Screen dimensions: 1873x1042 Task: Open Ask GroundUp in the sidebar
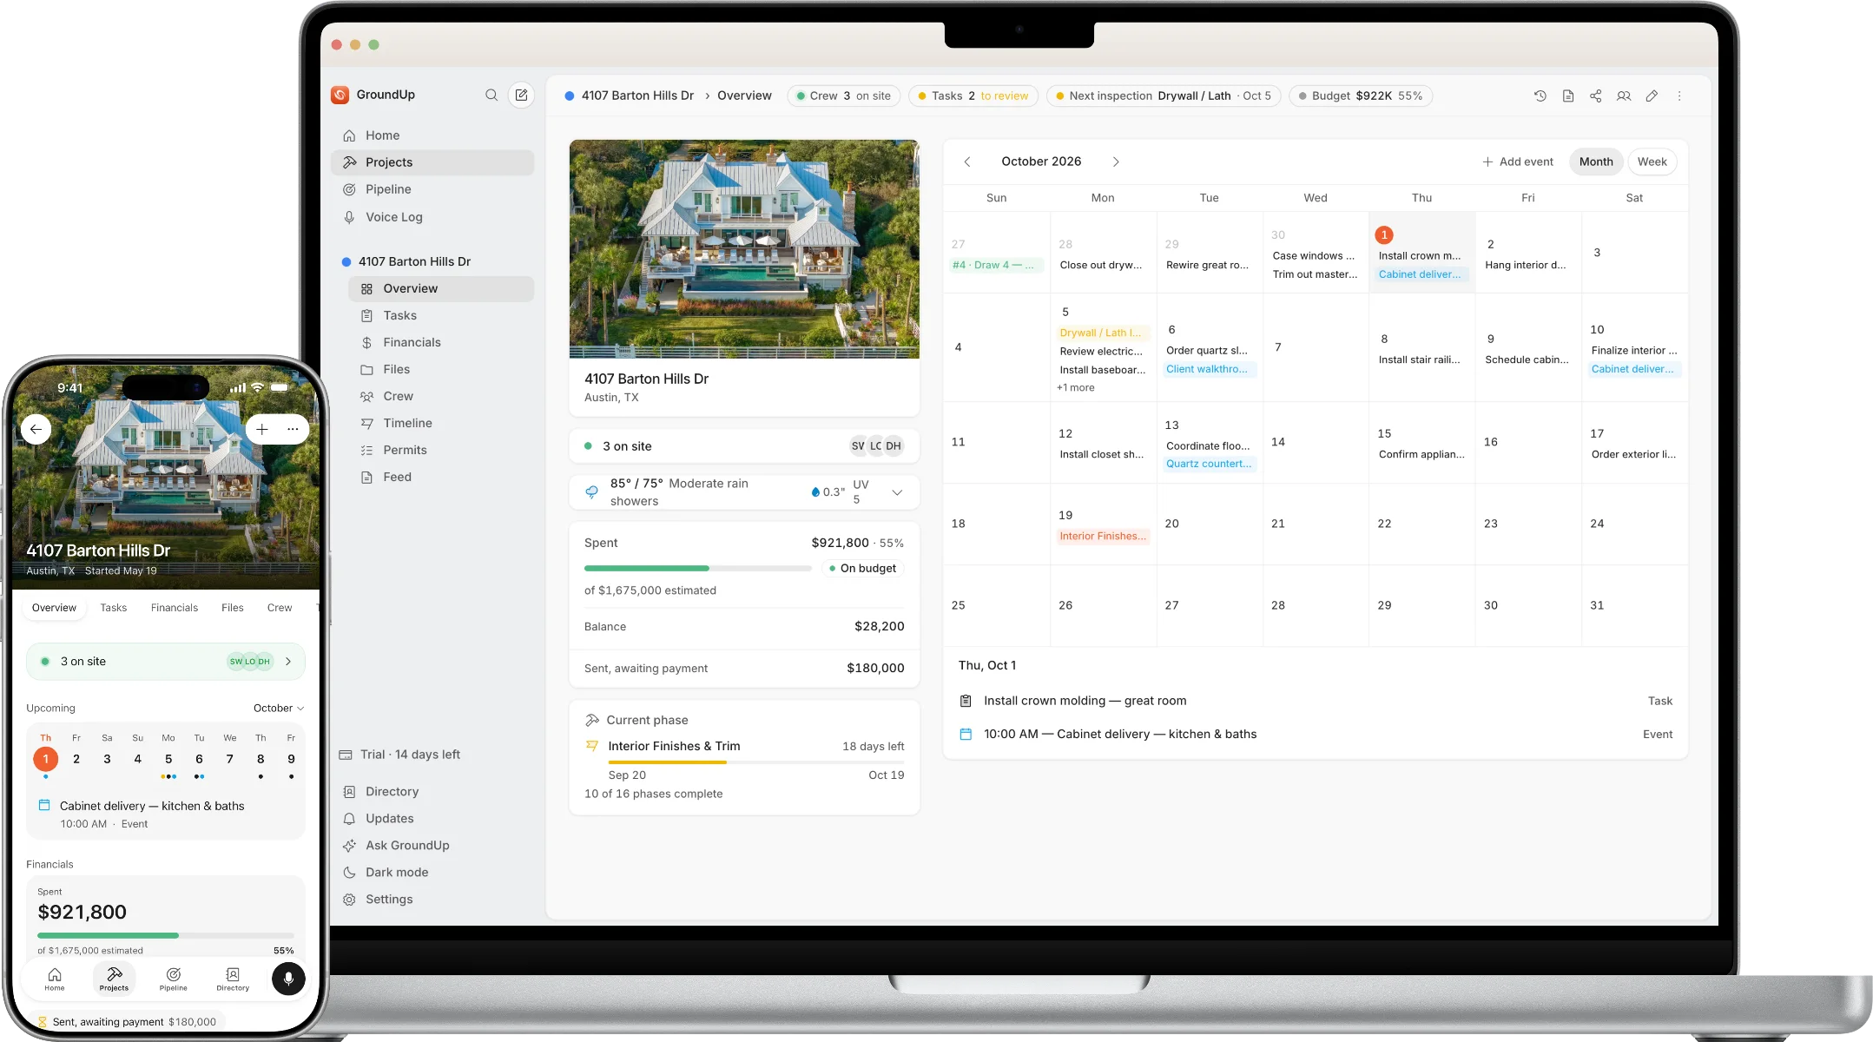coord(432,845)
